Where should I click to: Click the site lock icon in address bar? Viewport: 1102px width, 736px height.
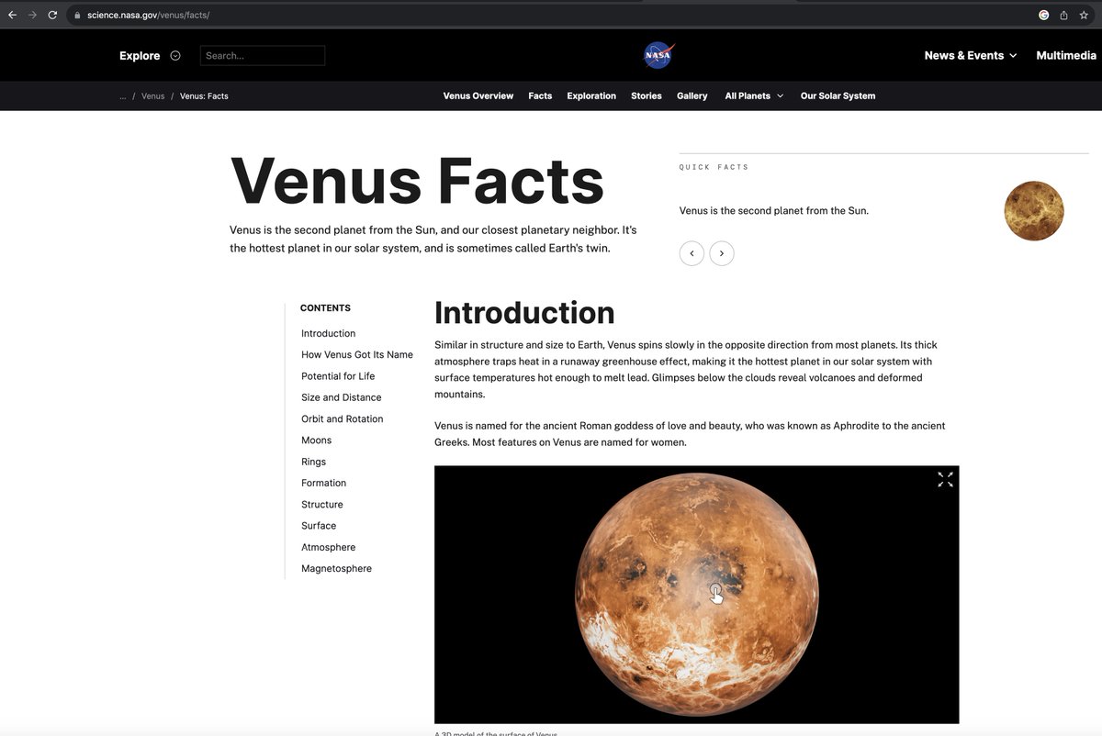(78, 16)
